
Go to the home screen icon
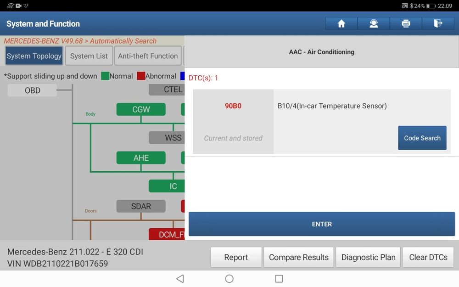pos(341,23)
